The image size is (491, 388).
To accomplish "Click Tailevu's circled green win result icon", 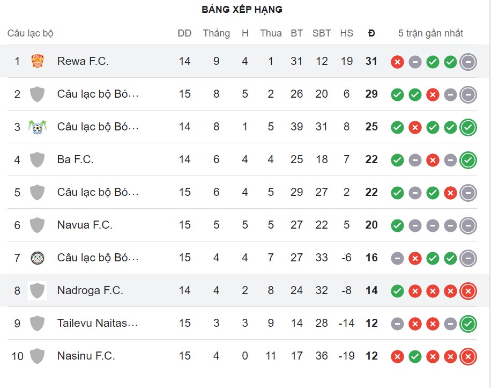I will tap(468, 324).
